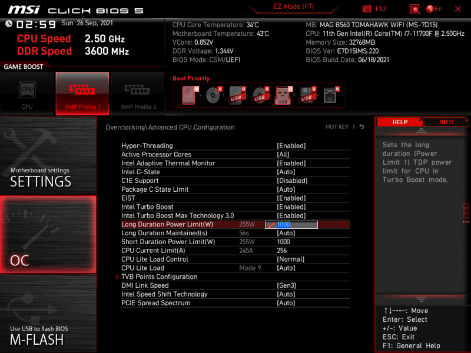This screenshot has width=471, height=353.
Task: Close the BIOS with the red X
Action: [458, 9]
